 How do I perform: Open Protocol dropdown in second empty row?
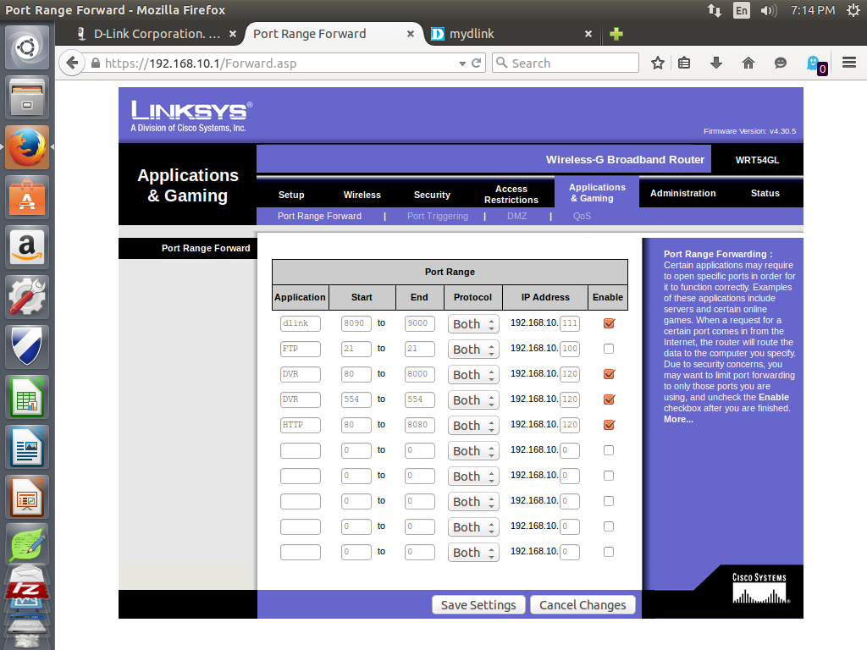(473, 476)
